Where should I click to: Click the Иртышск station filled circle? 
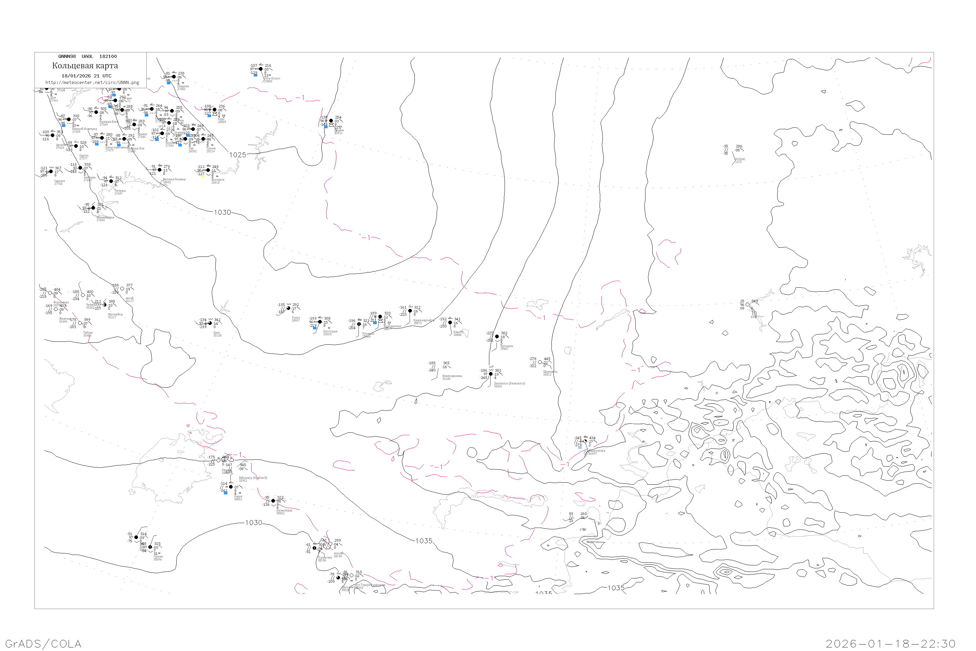(497, 337)
